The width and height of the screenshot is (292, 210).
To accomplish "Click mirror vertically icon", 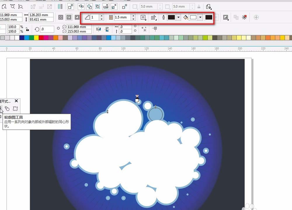I will (x=107, y=29).
